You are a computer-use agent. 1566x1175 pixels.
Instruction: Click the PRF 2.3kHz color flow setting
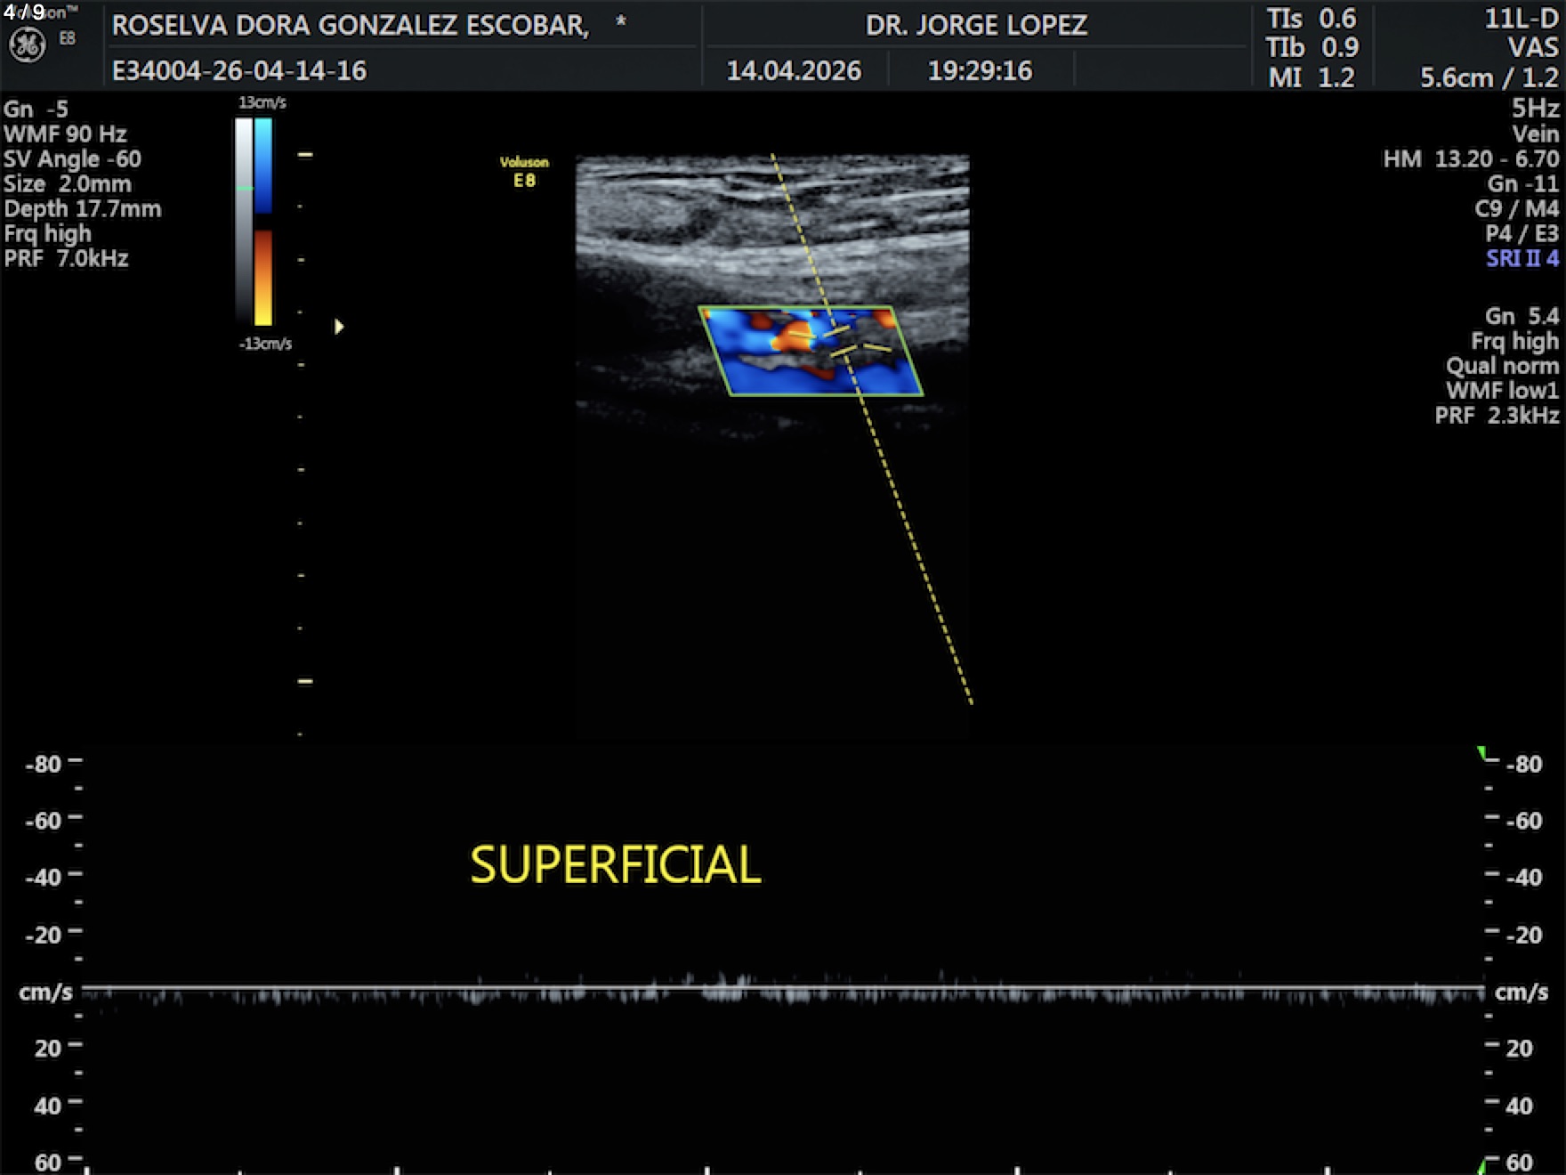click(1497, 416)
